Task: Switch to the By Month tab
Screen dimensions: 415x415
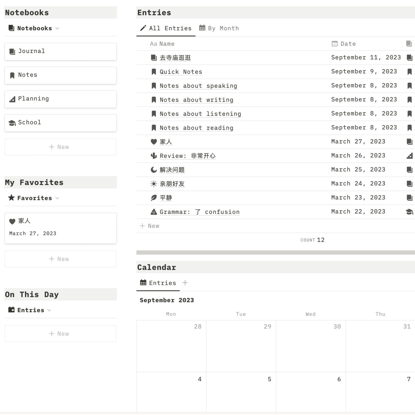Action: 219,28
